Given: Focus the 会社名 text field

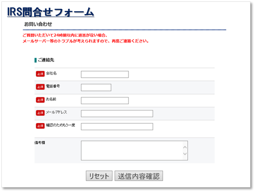Looking at the screenshot, I should coord(105,74).
